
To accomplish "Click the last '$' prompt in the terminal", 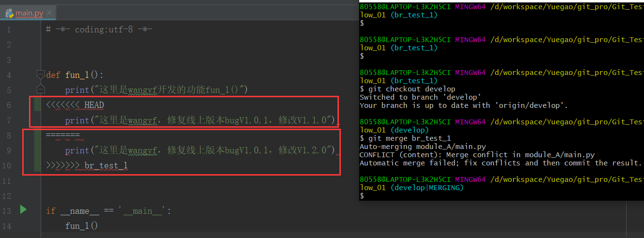I will click(362, 196).
